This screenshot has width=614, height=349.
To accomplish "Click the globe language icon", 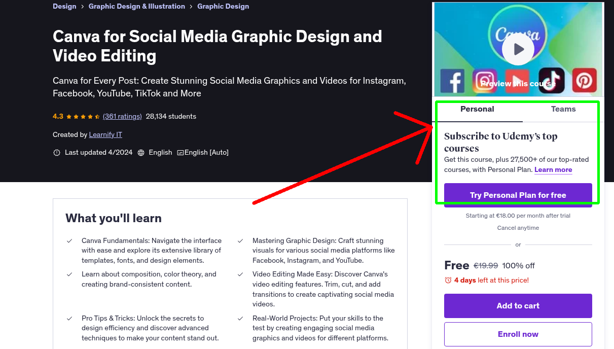I will point(141,153).
